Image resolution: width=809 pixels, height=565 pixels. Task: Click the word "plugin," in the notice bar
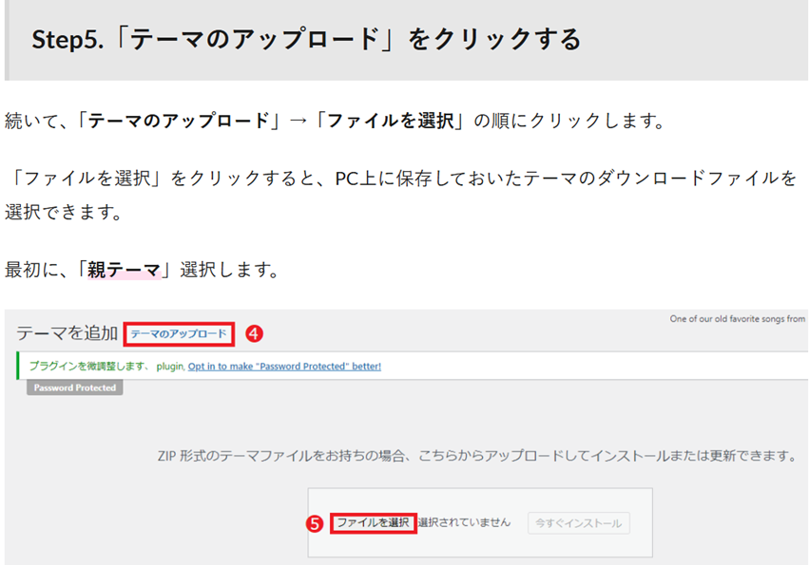[x=169, y=366]
